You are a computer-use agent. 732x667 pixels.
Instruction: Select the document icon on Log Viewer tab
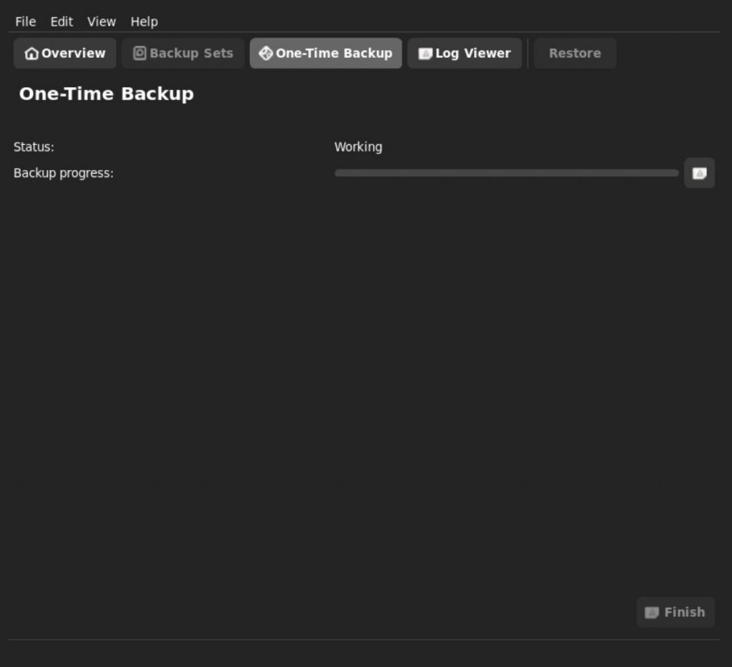[425, 53]
